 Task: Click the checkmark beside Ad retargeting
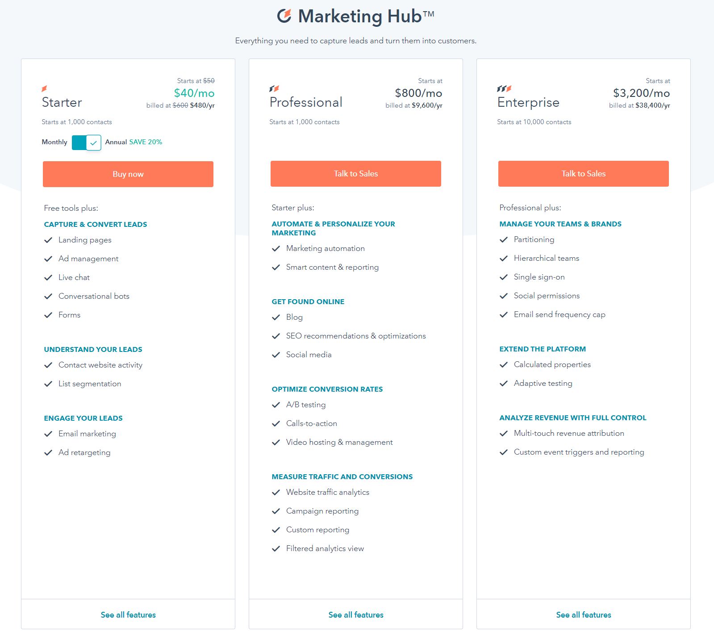[x=48, y=453]
